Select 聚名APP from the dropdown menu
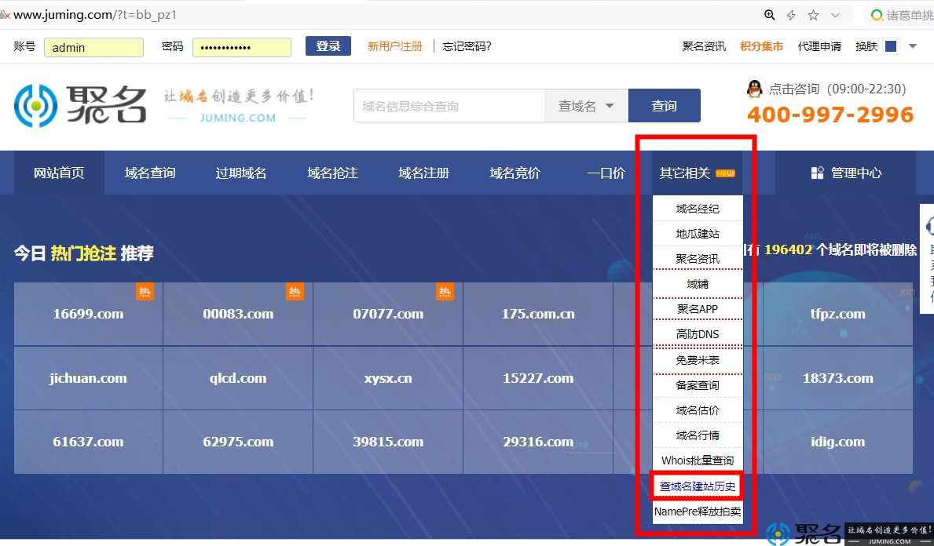The image size is (934, 546). tap(698, 309)
